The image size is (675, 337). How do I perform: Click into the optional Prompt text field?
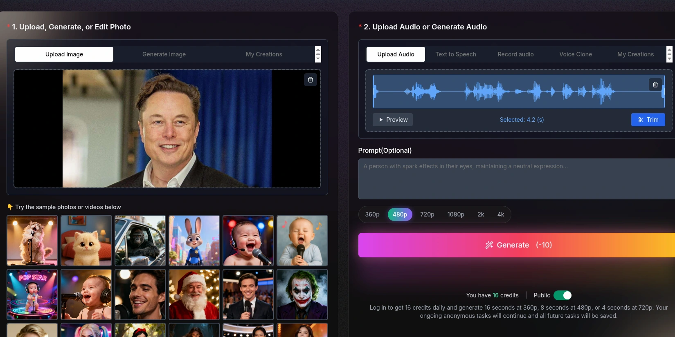(516, 179)
